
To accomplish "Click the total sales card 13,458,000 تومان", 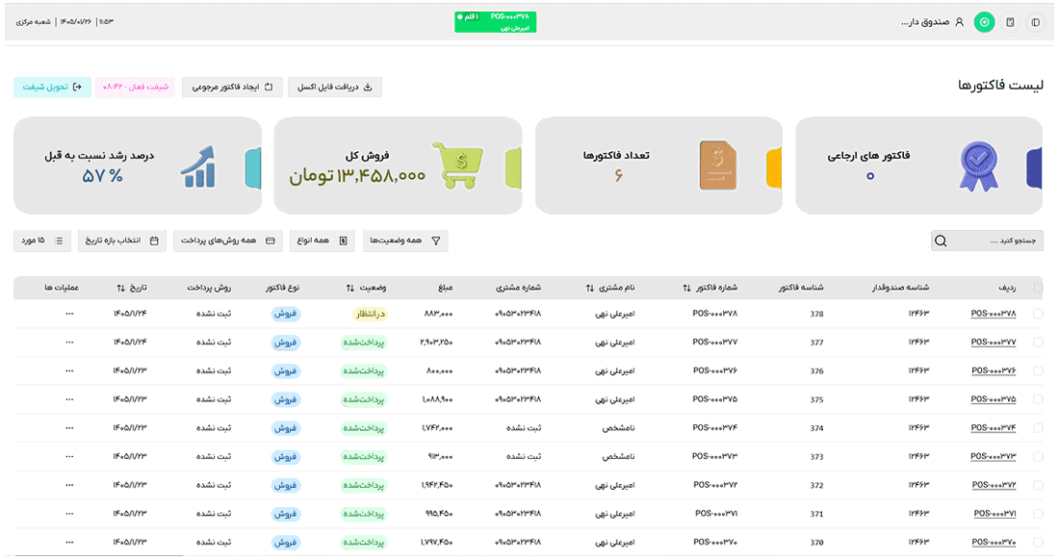I will (398, 165).
